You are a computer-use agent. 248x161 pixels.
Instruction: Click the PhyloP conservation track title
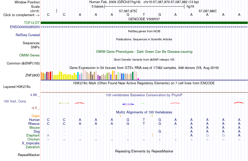(144, 95)
